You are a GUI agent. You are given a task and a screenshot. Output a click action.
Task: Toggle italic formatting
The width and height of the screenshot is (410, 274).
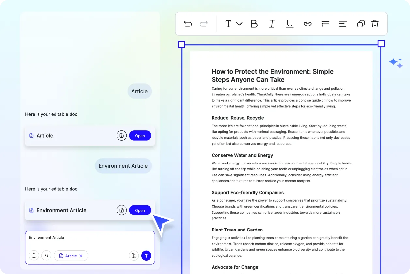click(272, 23)
